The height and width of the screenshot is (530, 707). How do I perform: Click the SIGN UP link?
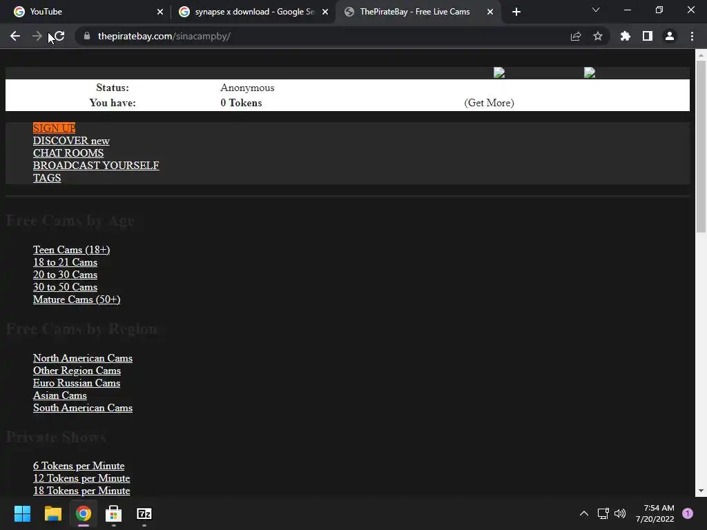(x=54, y=128)
